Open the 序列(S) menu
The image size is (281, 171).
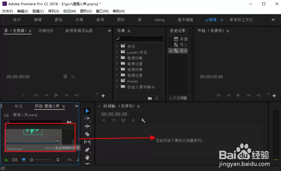click(53, 11)
